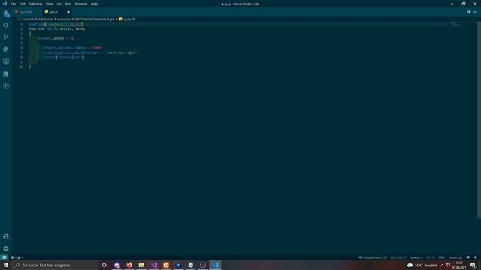Viewport: 481px width, 270px height.
Task: Open the Edit menu
Action: [x=23, y=4]
